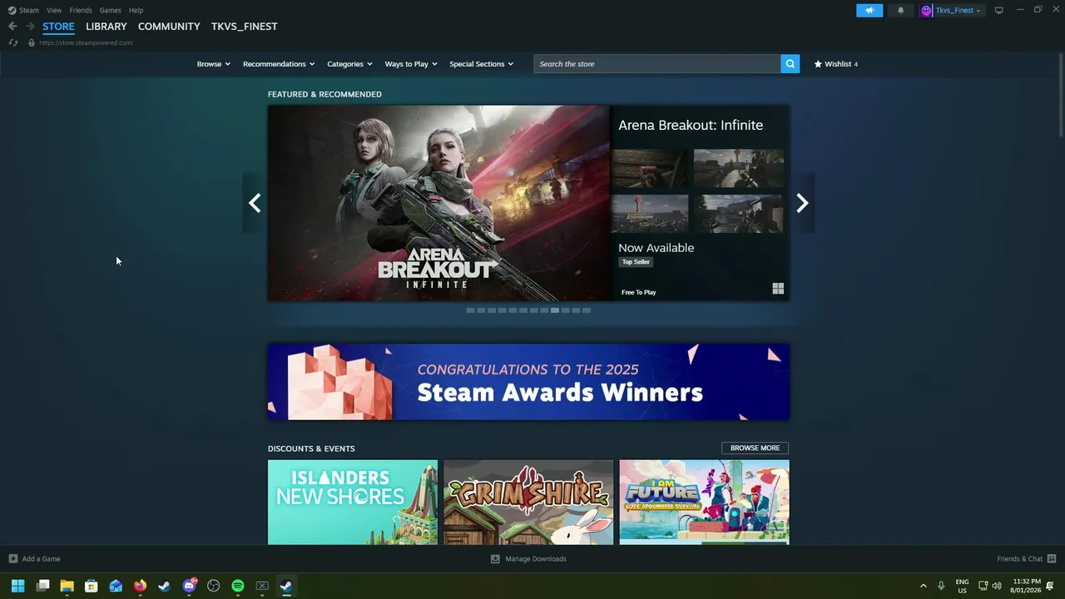Click the Arena Breakout: Infinite title
The width and height of the screenshot is (1065, 599).
(x=691, y=125)
